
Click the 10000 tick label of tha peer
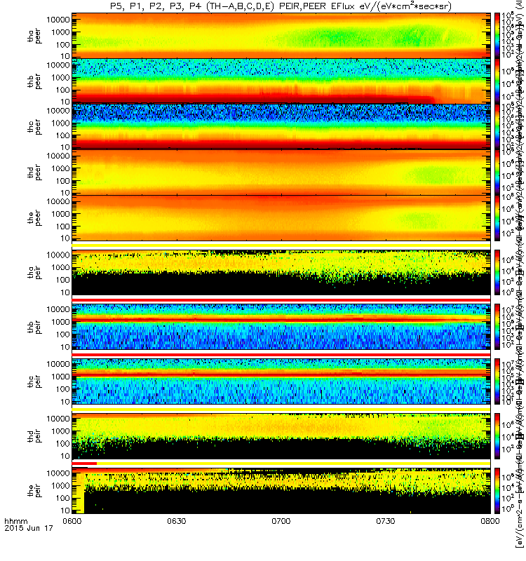coord(58,20)
